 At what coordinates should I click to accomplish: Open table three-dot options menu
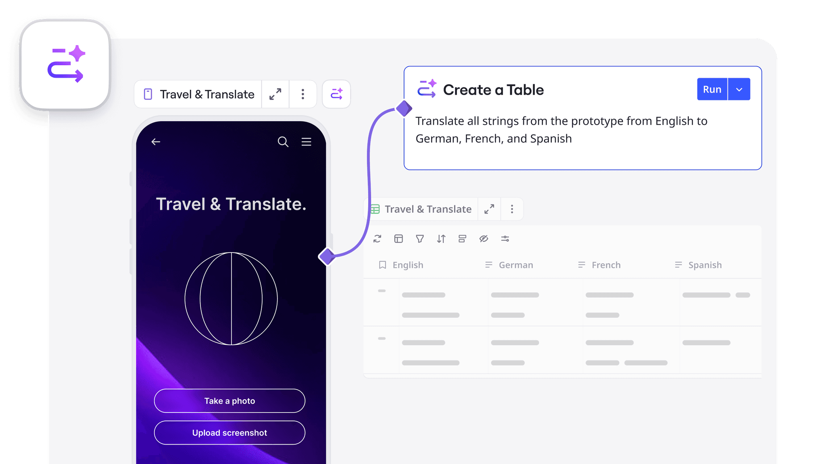coord(512,209)
